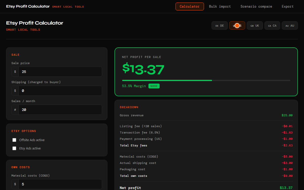Image resolution: width=304 pixels, height=190 pixels.
Task: Click the GOOD margin badge
Action: coord(154,86)
